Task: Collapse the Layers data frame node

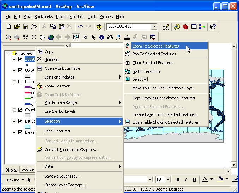Action: tap(8, 54)
